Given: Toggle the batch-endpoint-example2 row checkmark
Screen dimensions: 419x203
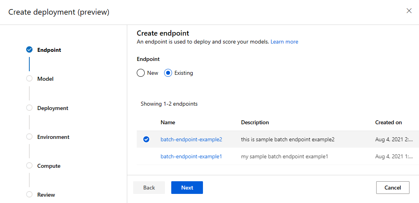Looking at the screenshot, I should [146, 139].
